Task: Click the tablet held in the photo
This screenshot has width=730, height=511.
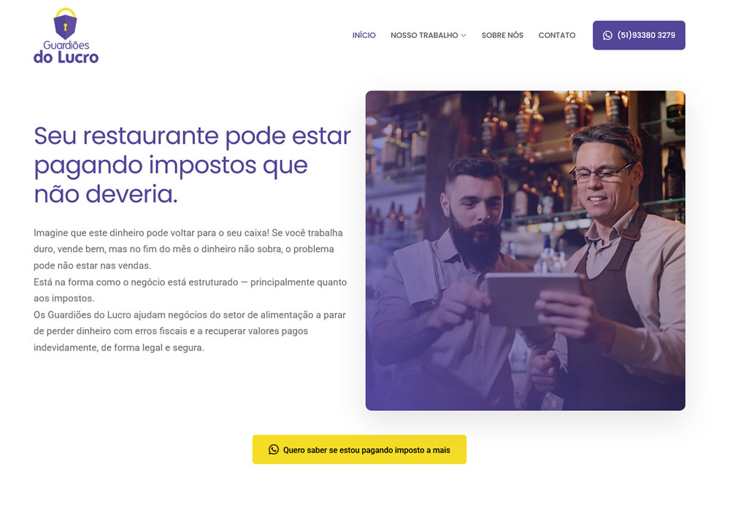Action: (533, 298)
